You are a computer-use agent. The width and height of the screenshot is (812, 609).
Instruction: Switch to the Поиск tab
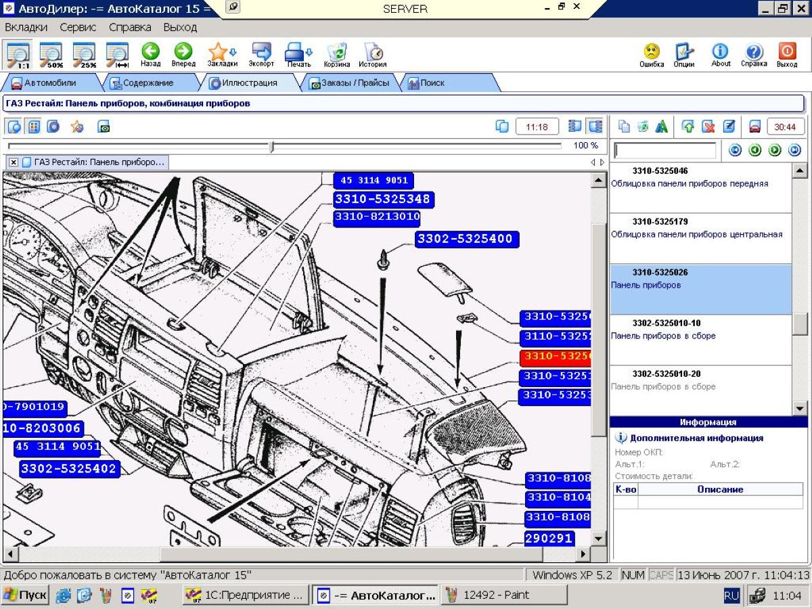pyautogui.click(x=447, y=83)
